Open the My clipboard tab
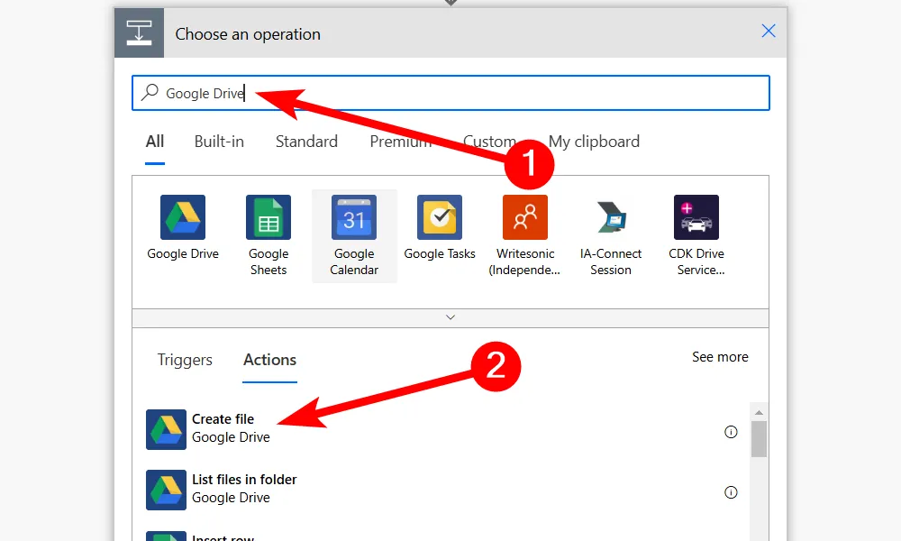 tap(594, 142)
